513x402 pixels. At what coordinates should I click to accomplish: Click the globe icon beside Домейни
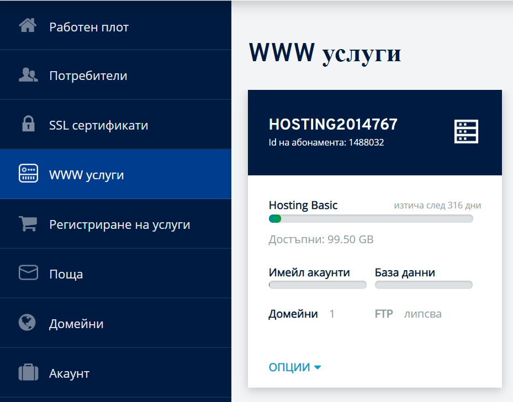[x=27, y=323]
